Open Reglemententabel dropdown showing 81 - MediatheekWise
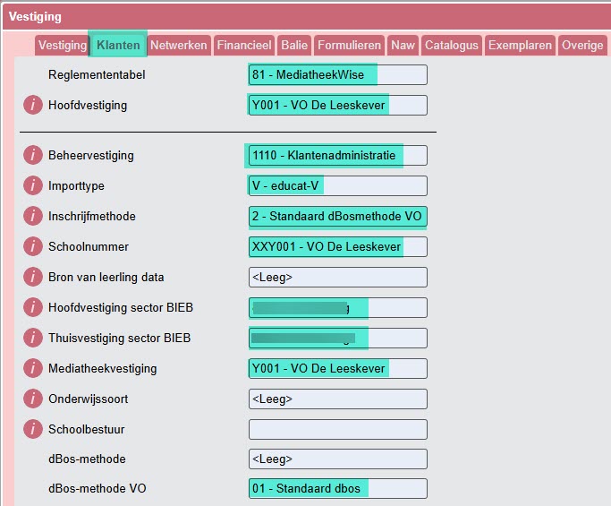 (x=338, y=75)
